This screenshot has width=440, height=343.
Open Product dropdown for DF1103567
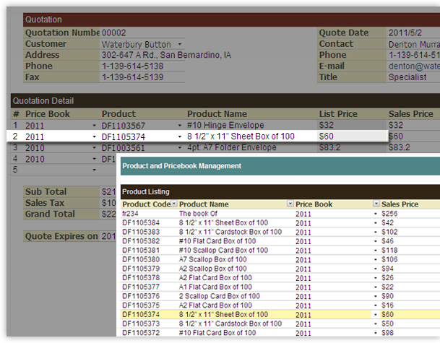180,126
